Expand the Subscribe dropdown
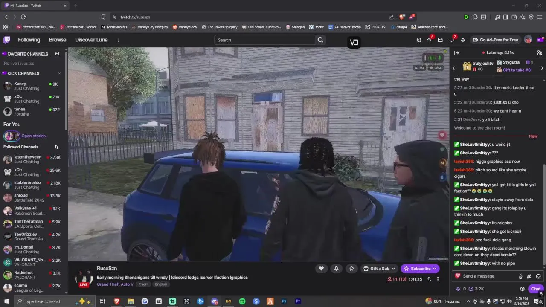The image size is (546, 307). pos(434,269)
